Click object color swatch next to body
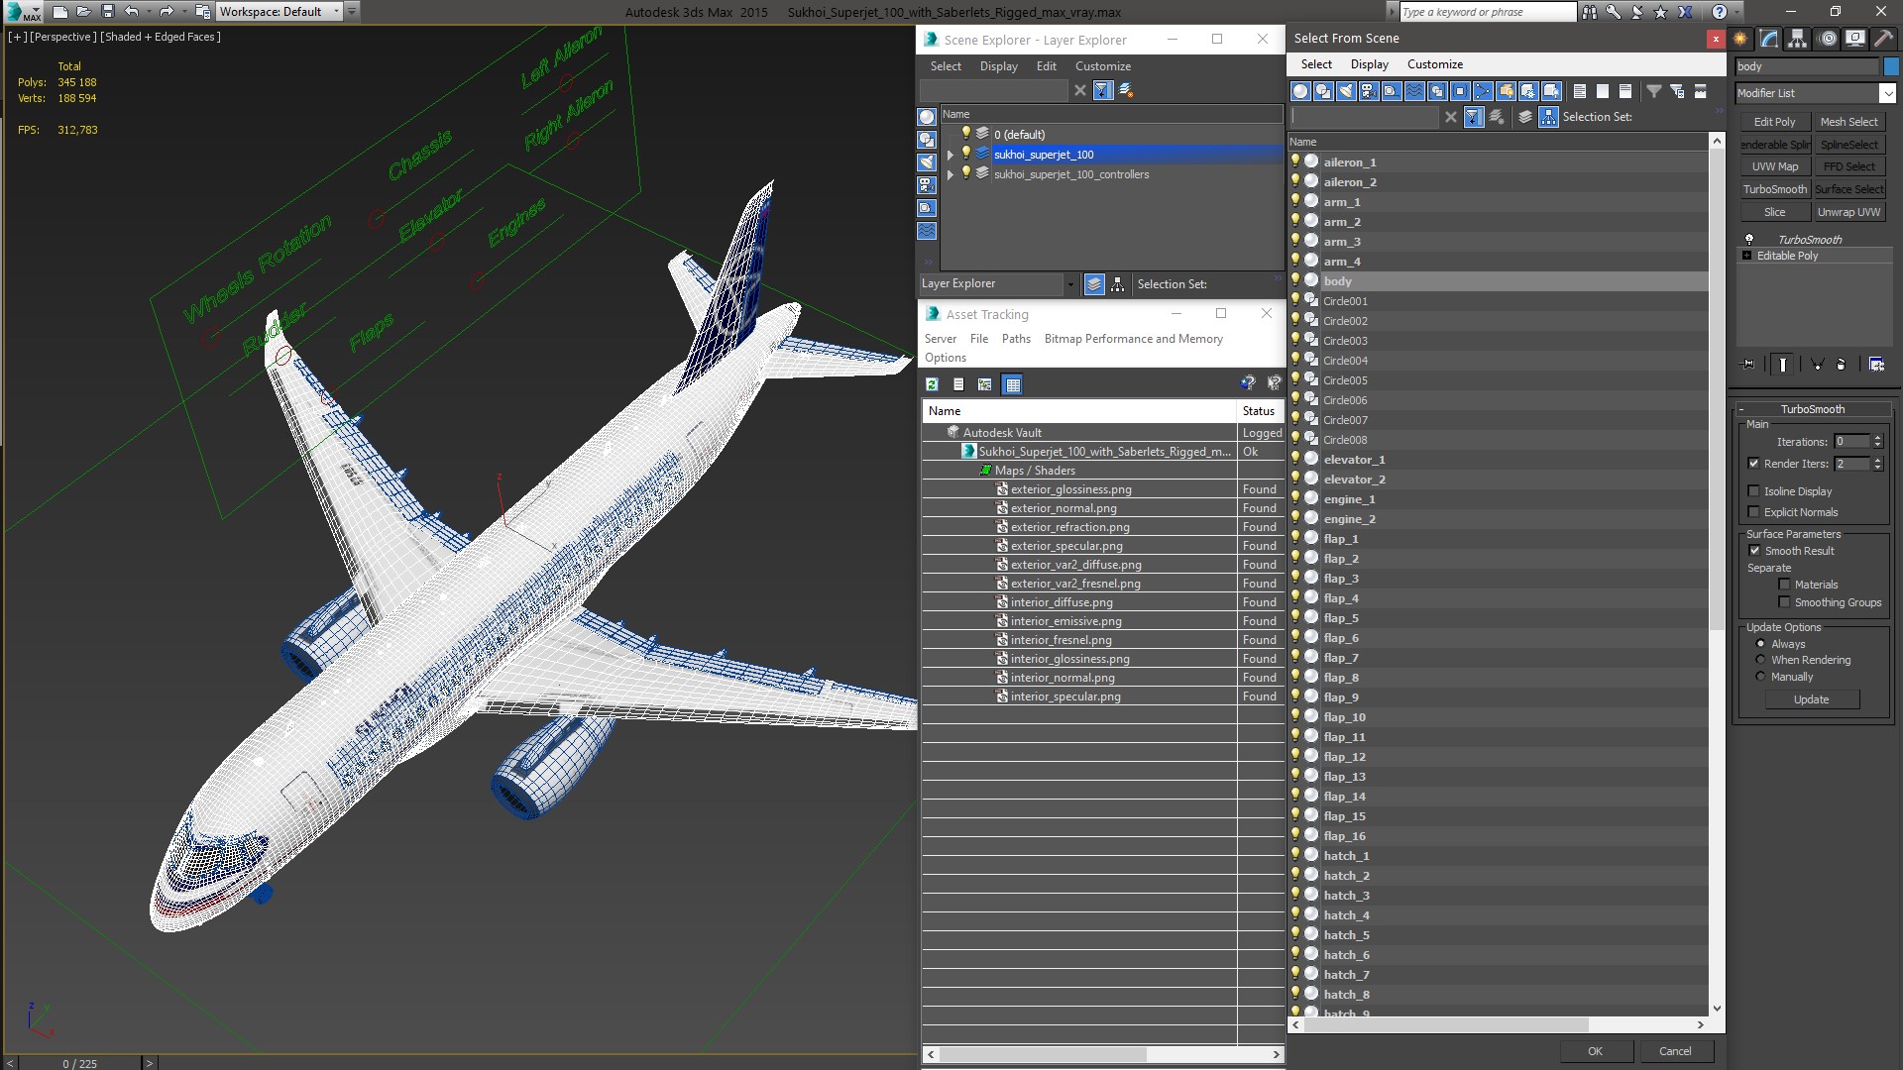This screenshot has width=1903, height=1070. coord(1891,66)
